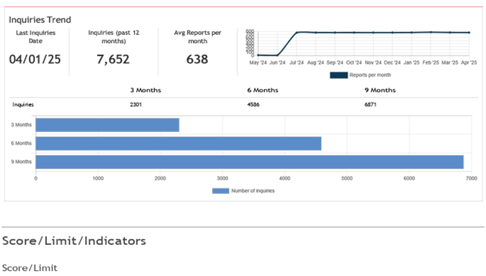
Task: Click the Score/Limit subheading
Action: 30,268
